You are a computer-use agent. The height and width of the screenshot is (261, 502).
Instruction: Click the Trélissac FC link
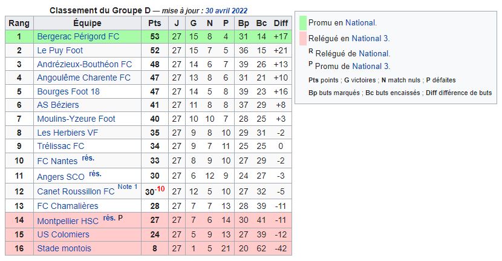[x=60, y=146]
